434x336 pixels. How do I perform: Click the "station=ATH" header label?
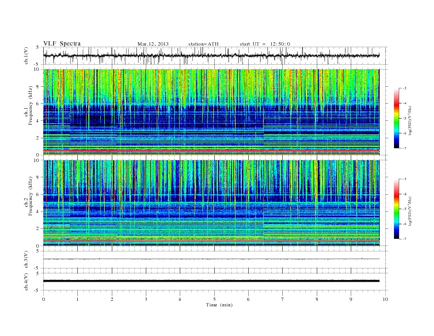tap(203, 44)
